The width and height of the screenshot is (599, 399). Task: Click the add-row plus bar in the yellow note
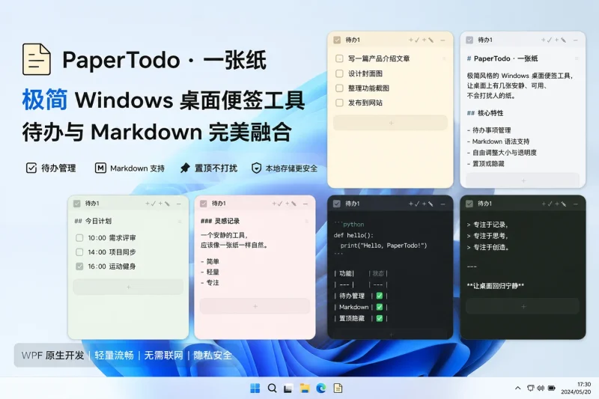click(390, 123)
